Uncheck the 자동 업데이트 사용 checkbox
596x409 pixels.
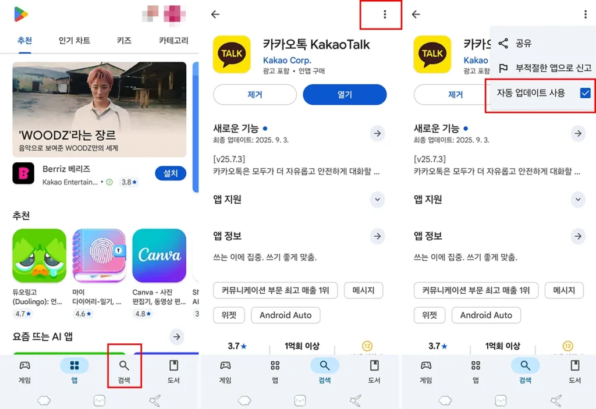point(585,93)
